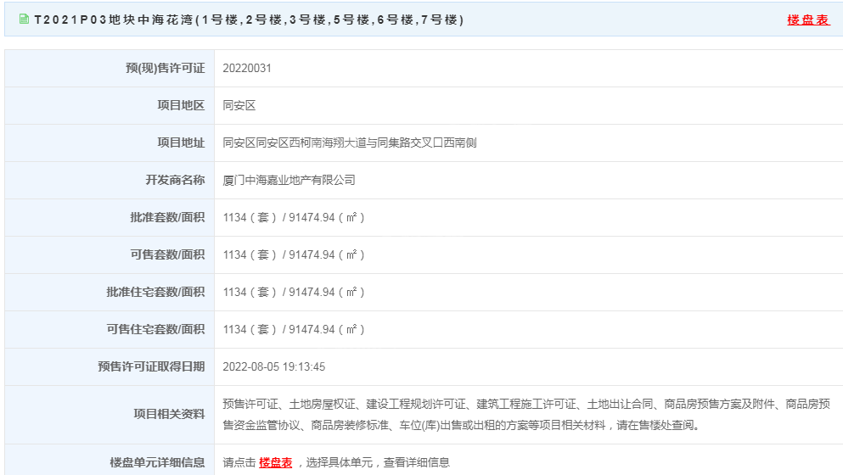Click the 项目相关资料 description paragraph
Image resolution: width=843 pixels, height=475 pixels.
(x=526, y=414)
